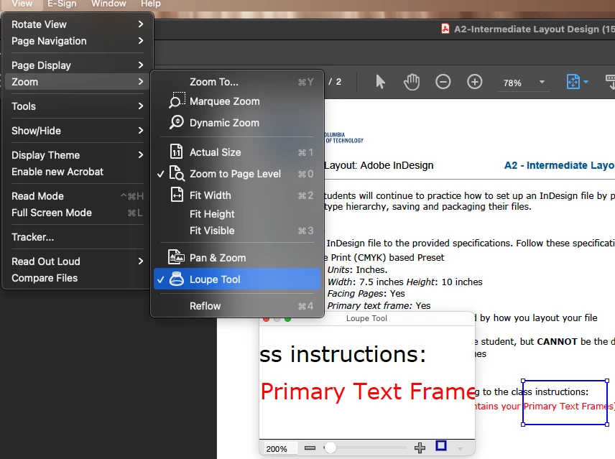This screenshot has height=459, width=615.
Task: Expand the Show/Hide submenu arrow
Action: pos(140,130)
